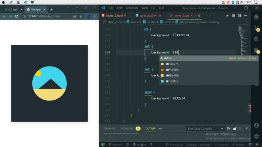Click the Run play icon in editor toolbar
This screenshot has height=147, width=262.
click(228, 16)
